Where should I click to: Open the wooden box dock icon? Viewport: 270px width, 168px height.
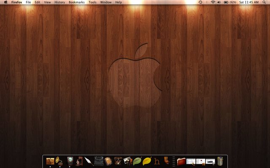[x=167, y=161]
